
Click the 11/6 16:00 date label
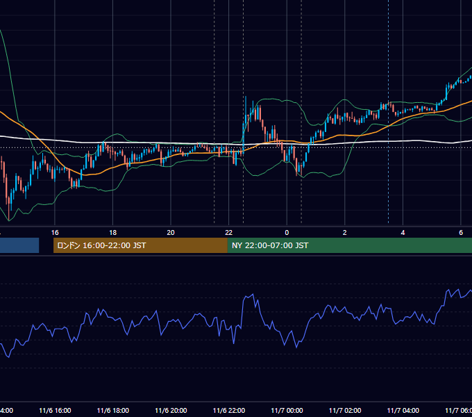tap(55, 411)
